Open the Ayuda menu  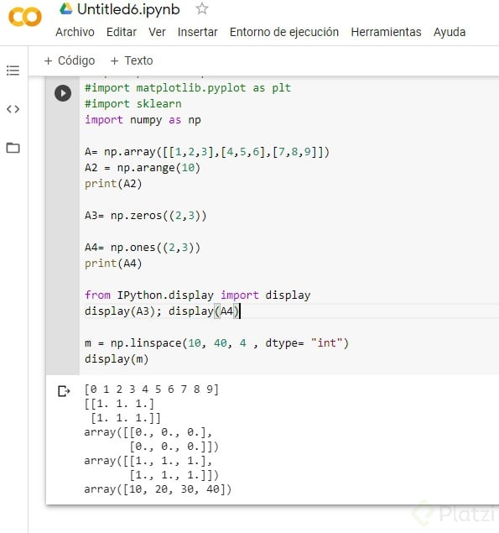pos(449,32)
